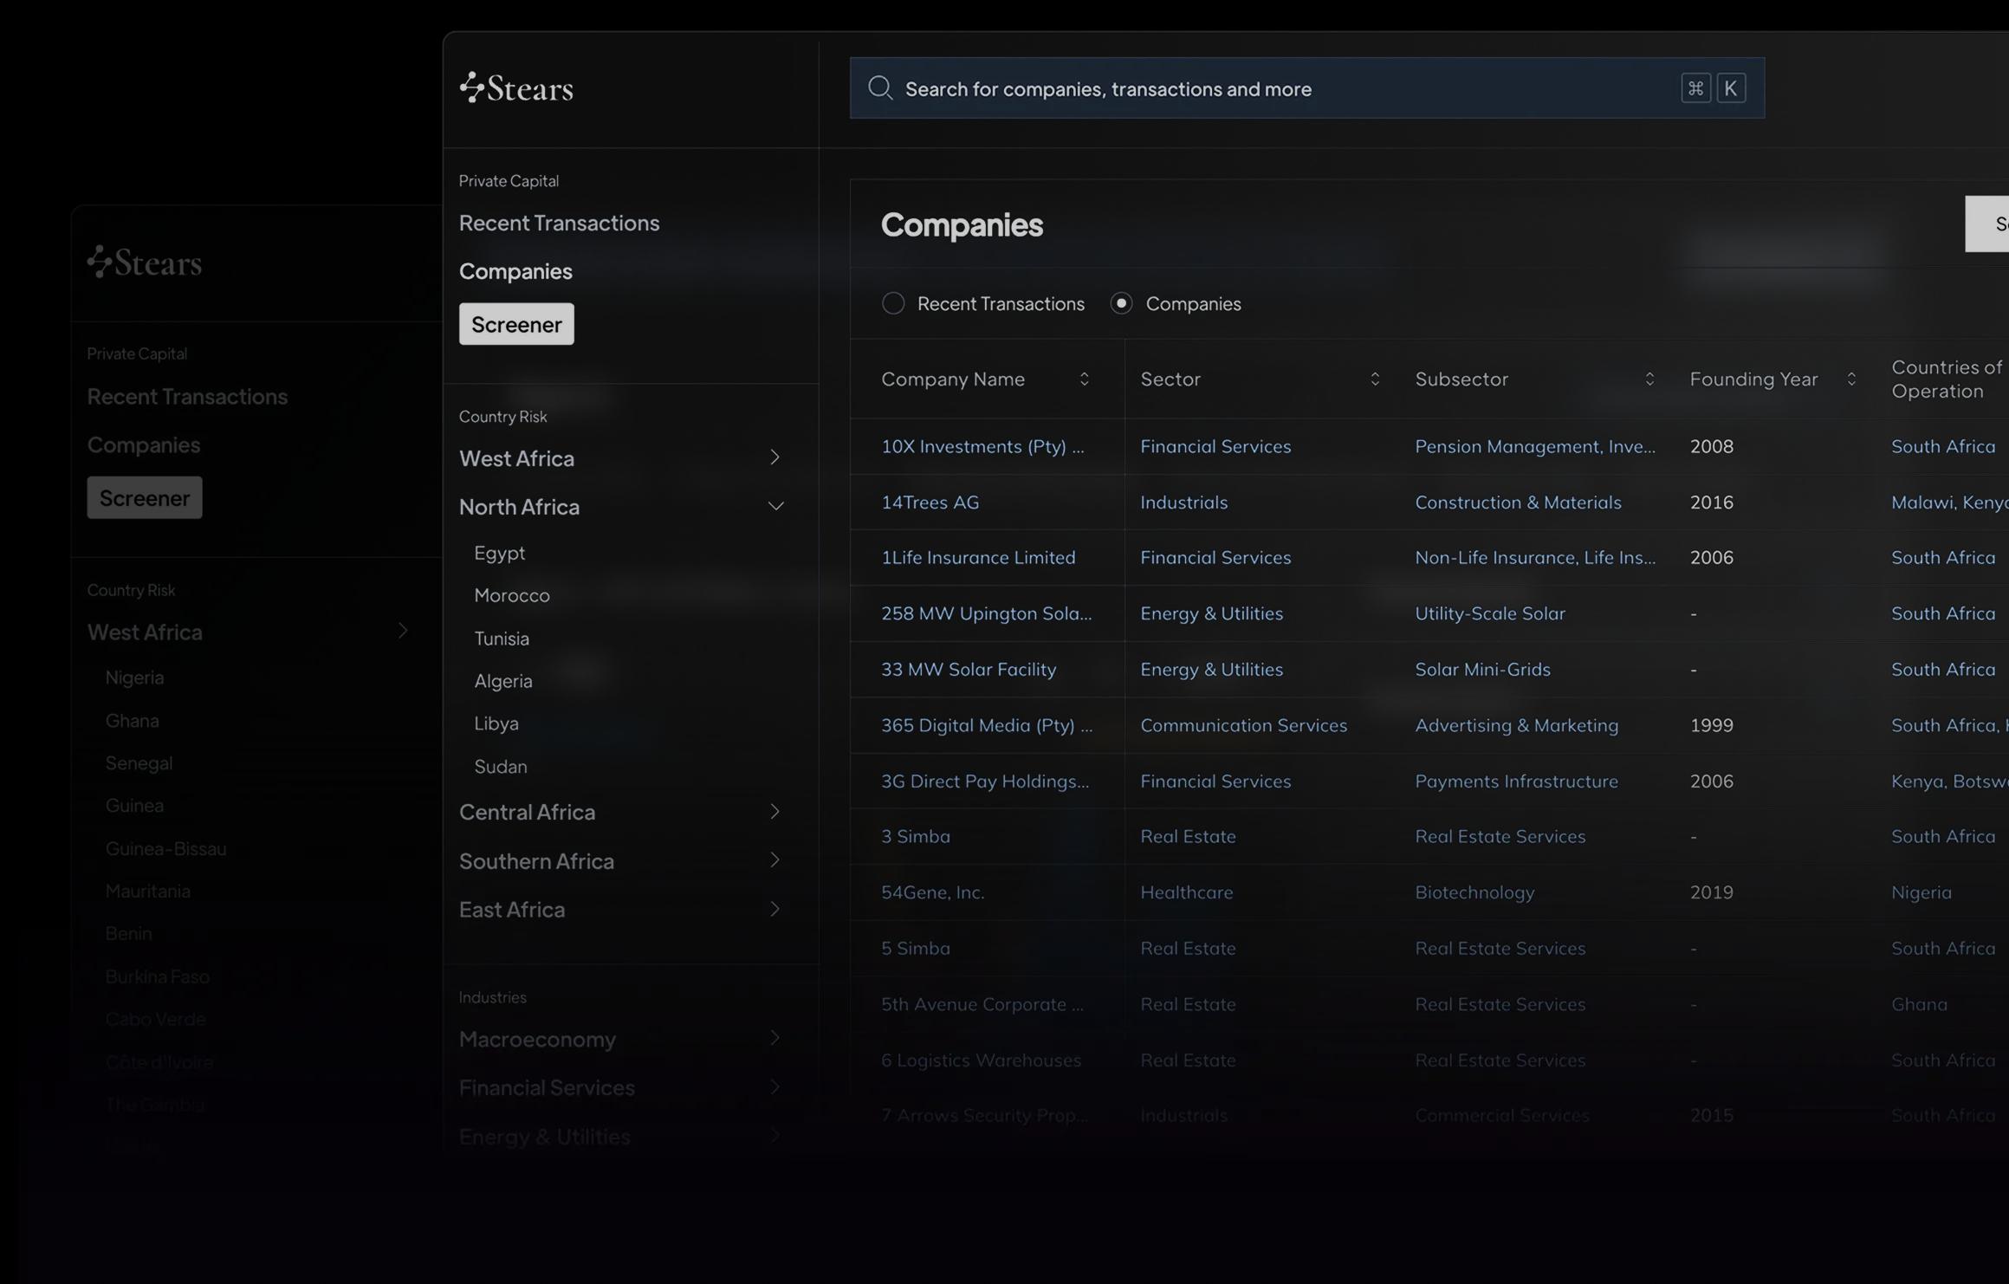This screenshot has width=2009, height=1284.
Task: Click the Countries of Operation column header
Action: pyautogui.click(x=1947, y=379)
